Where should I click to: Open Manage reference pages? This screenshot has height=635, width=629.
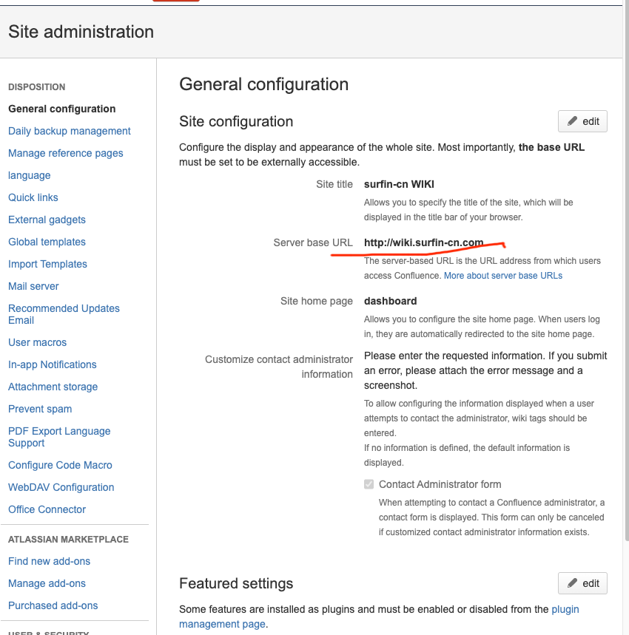coord(66,153)
